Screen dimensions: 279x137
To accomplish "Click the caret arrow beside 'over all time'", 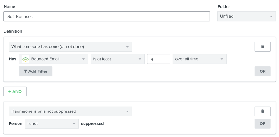I will [x=222, y=59].
